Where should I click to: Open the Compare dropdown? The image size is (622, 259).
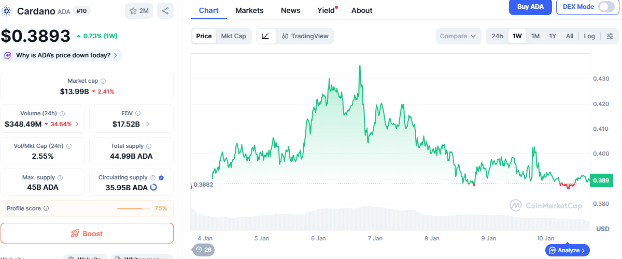pyautogui.click(x=458, y=36)
